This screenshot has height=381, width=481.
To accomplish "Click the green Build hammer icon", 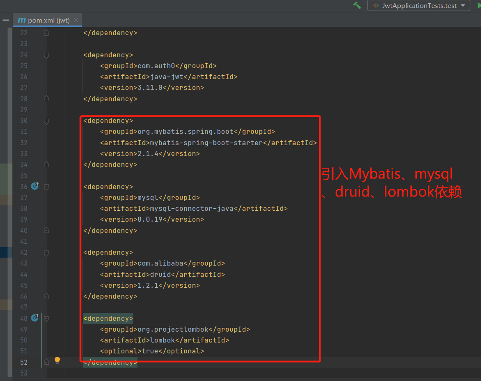I will click(x=357, y=5).
